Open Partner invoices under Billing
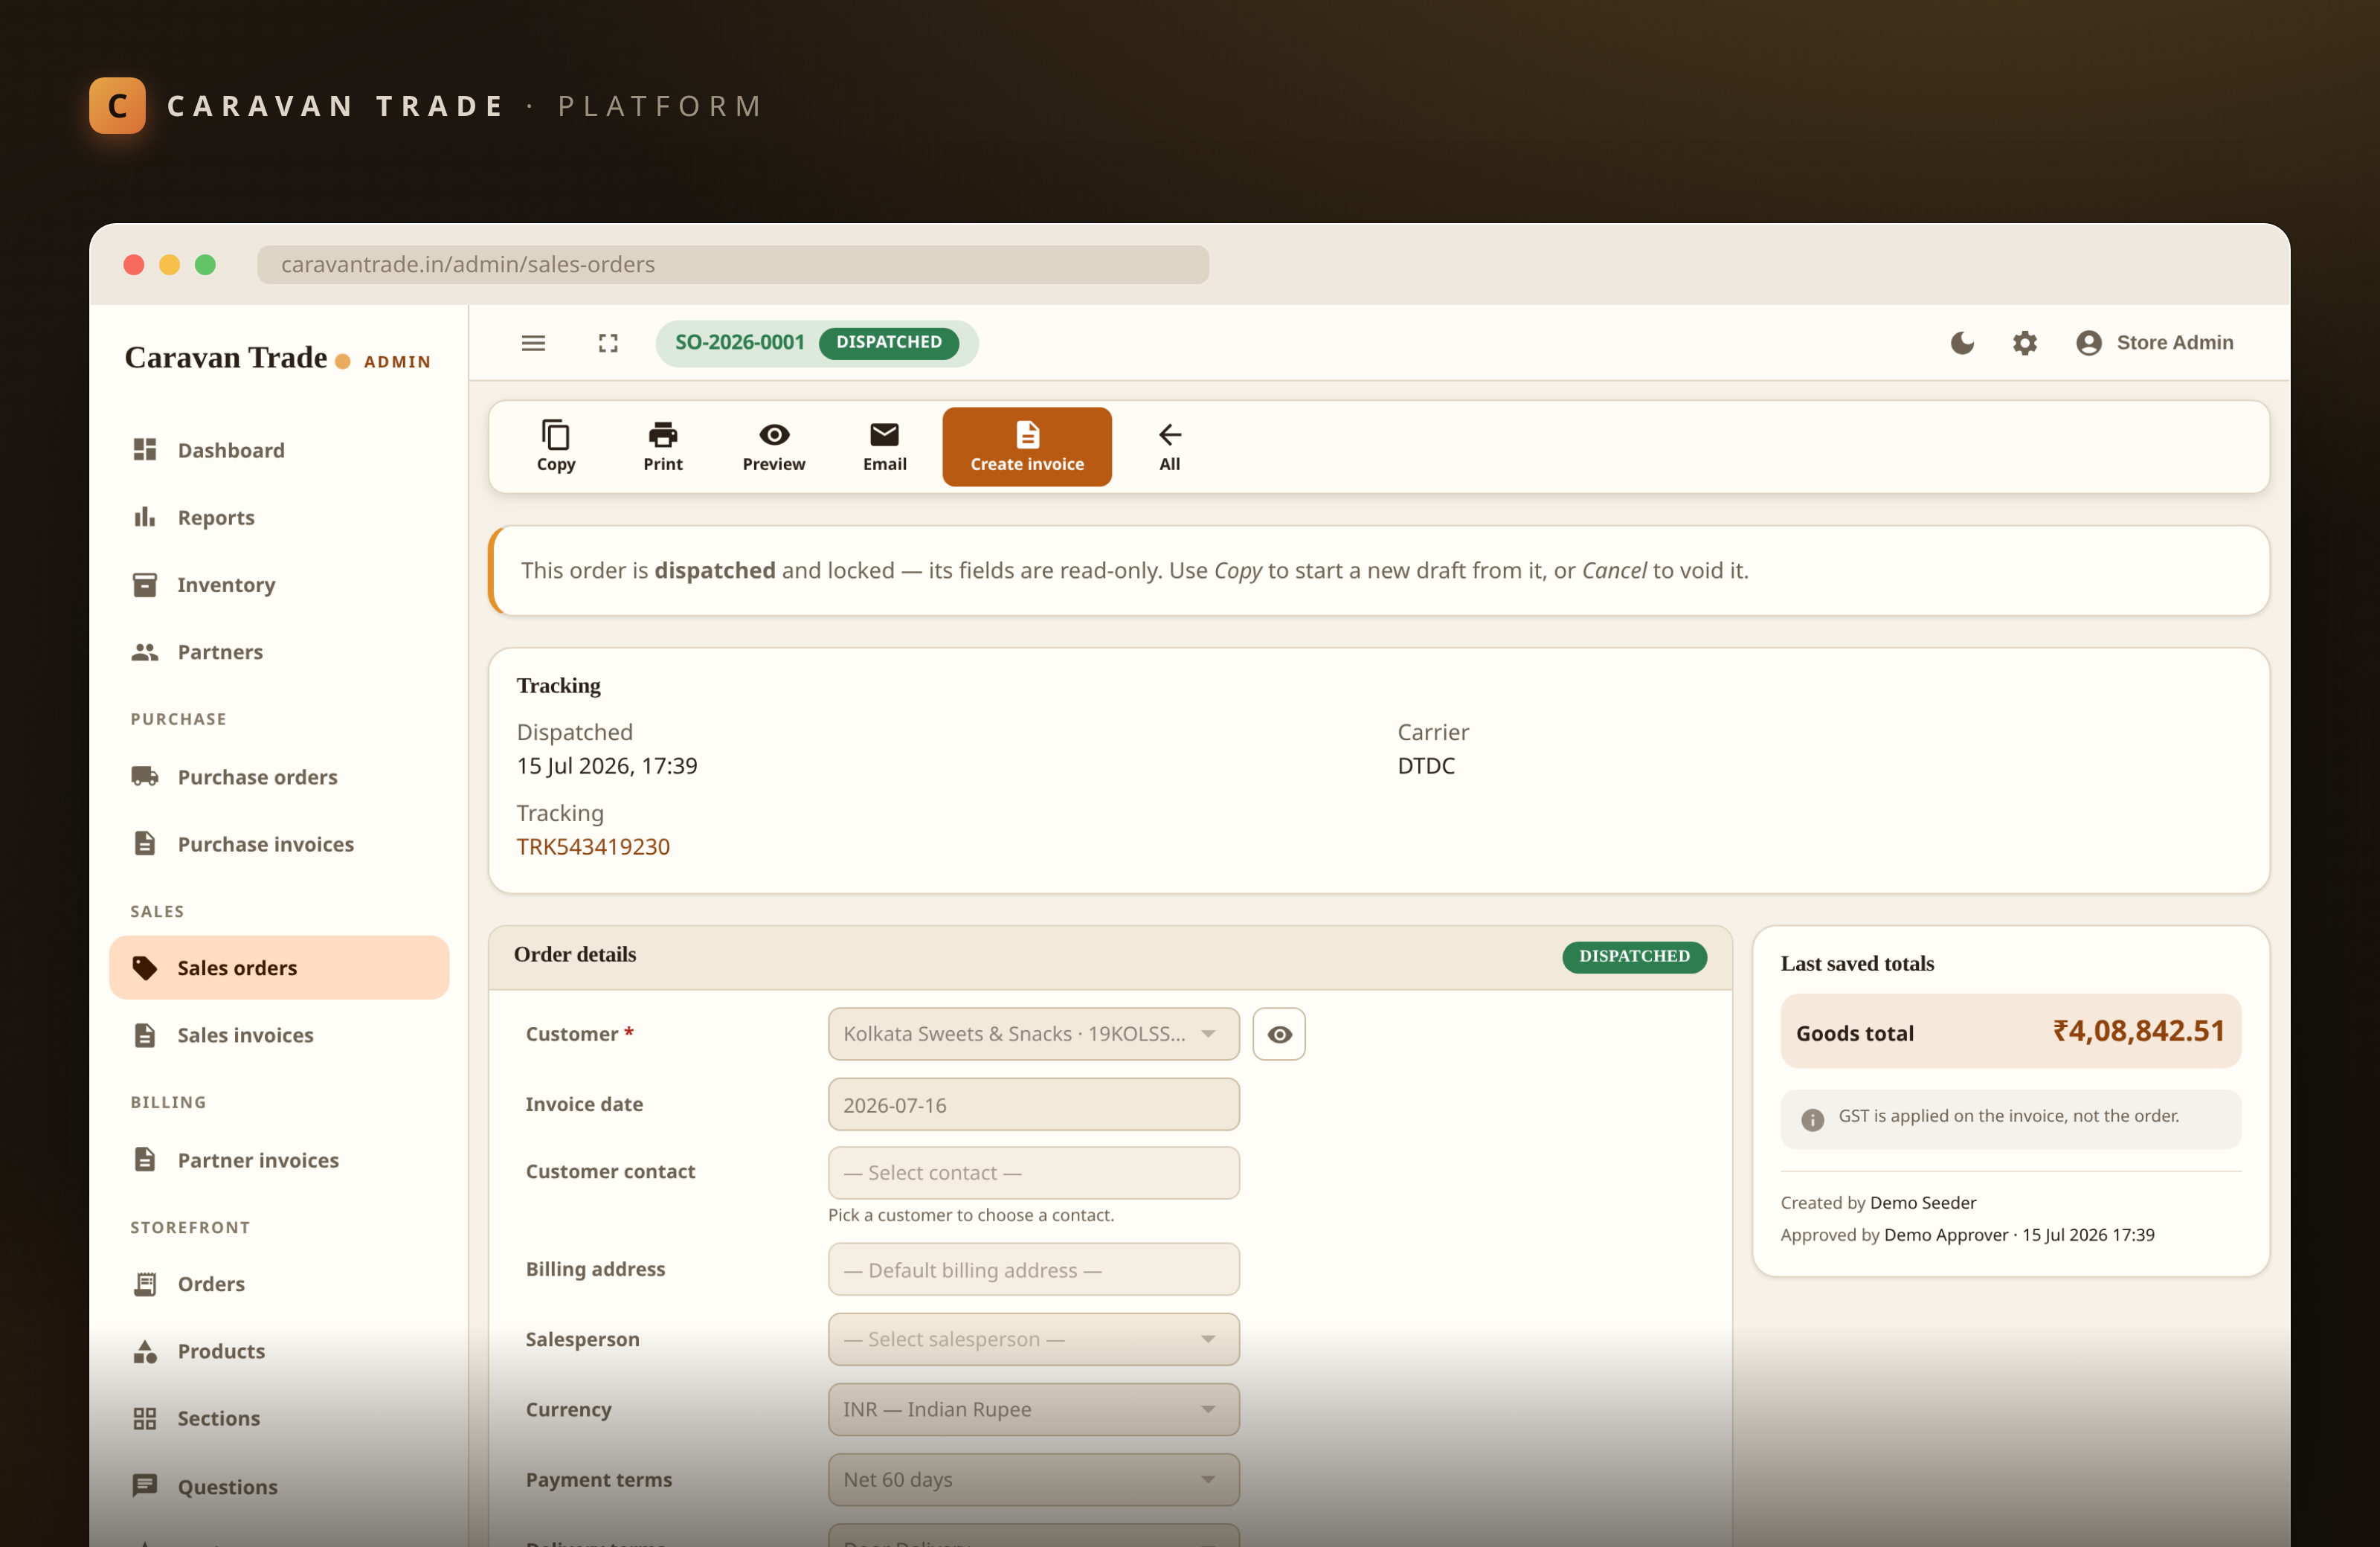This screenshot has height=1547, width=2380. point(279,1159)
